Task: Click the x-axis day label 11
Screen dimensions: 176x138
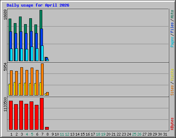Action: 62,134
